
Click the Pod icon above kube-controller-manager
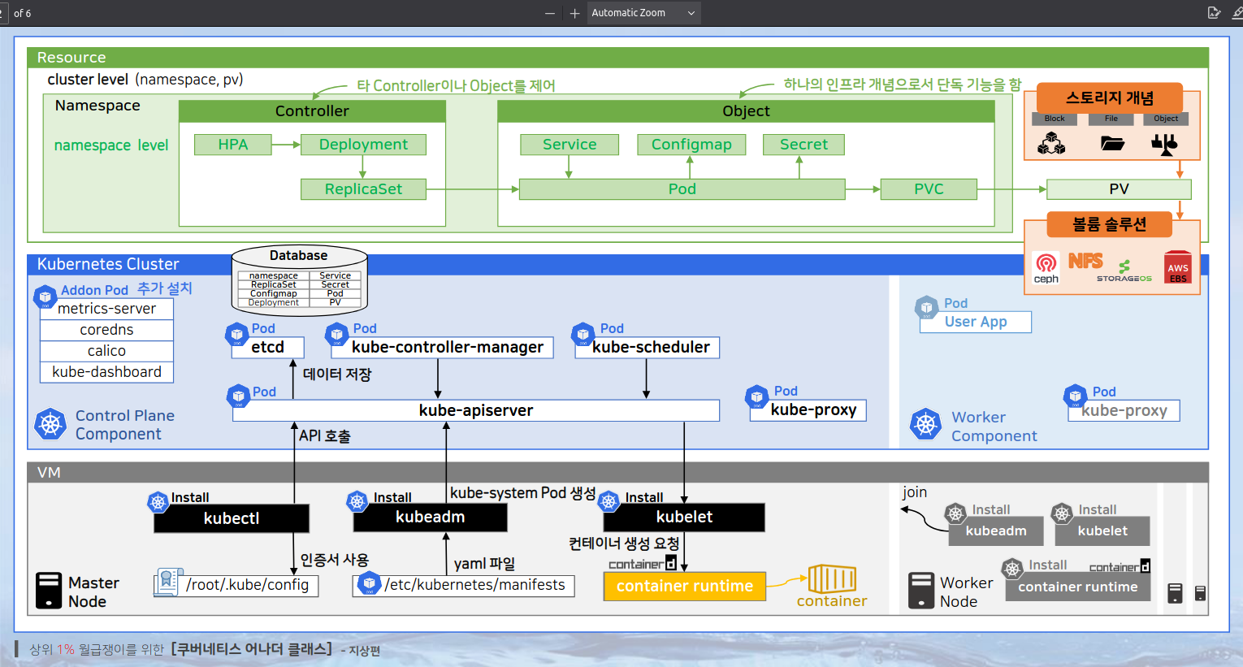[x=337, y=334]
